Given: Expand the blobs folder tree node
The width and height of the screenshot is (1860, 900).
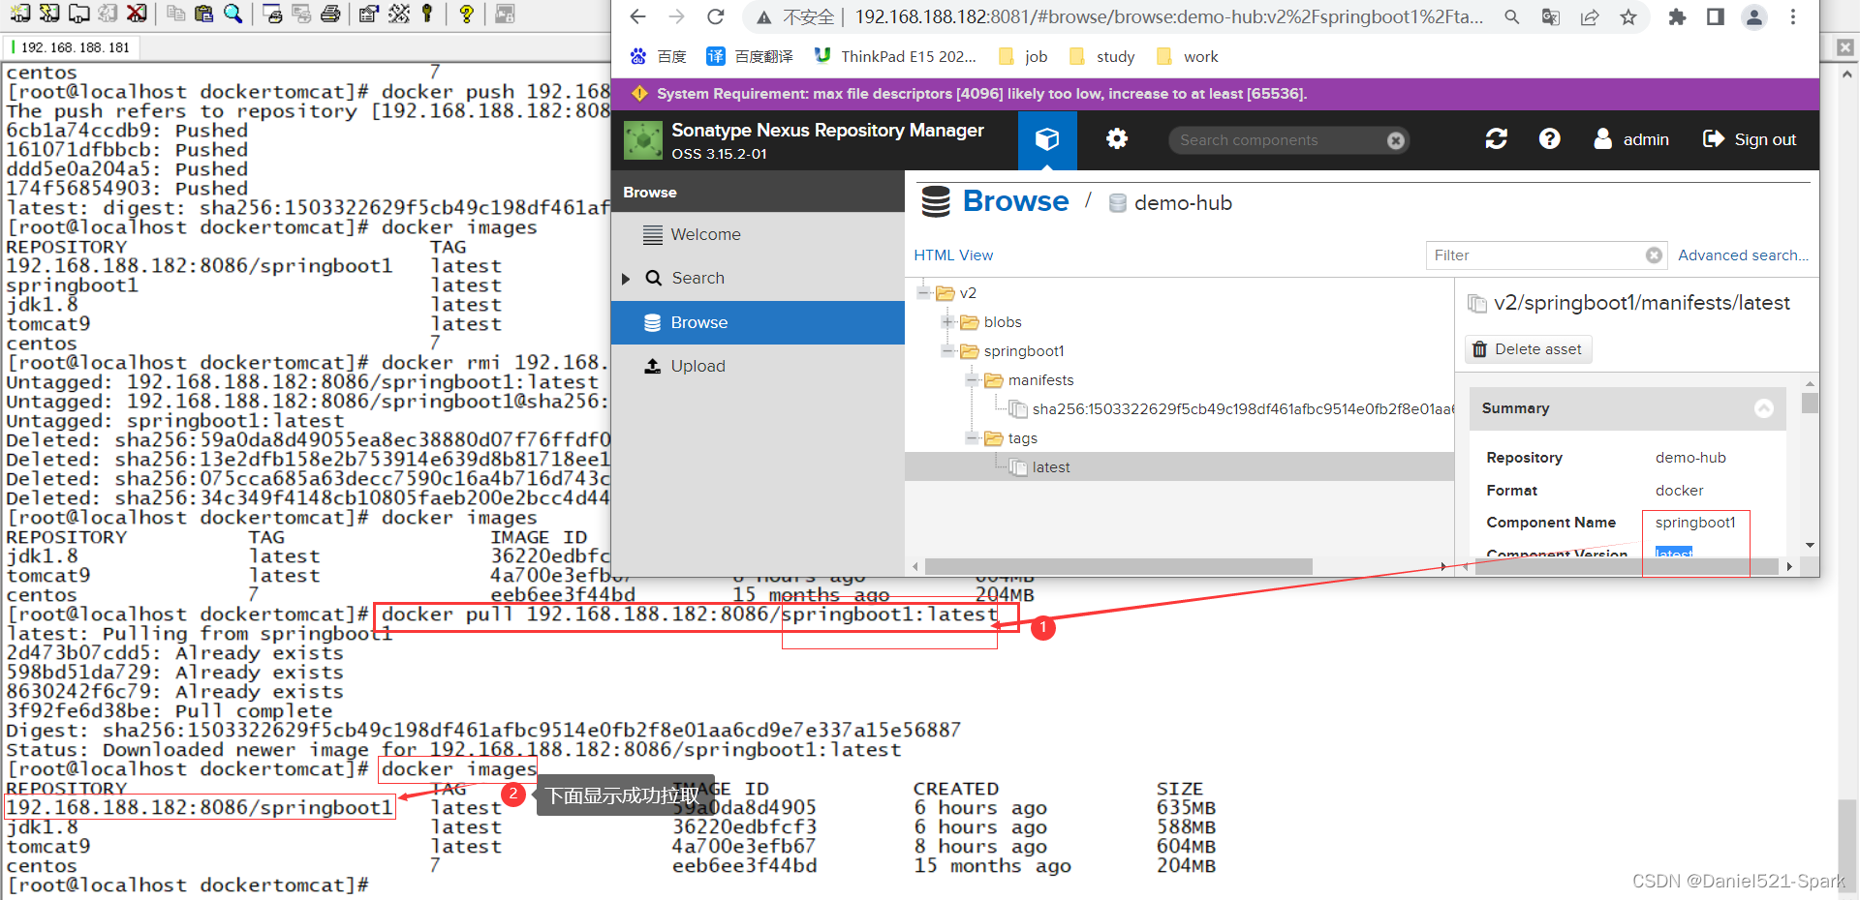Looking at the screenshot, I should pos(947,321).
